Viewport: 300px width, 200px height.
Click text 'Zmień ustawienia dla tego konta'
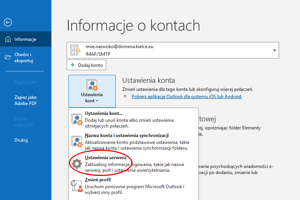pyautogui.click(x=155, y=89)
